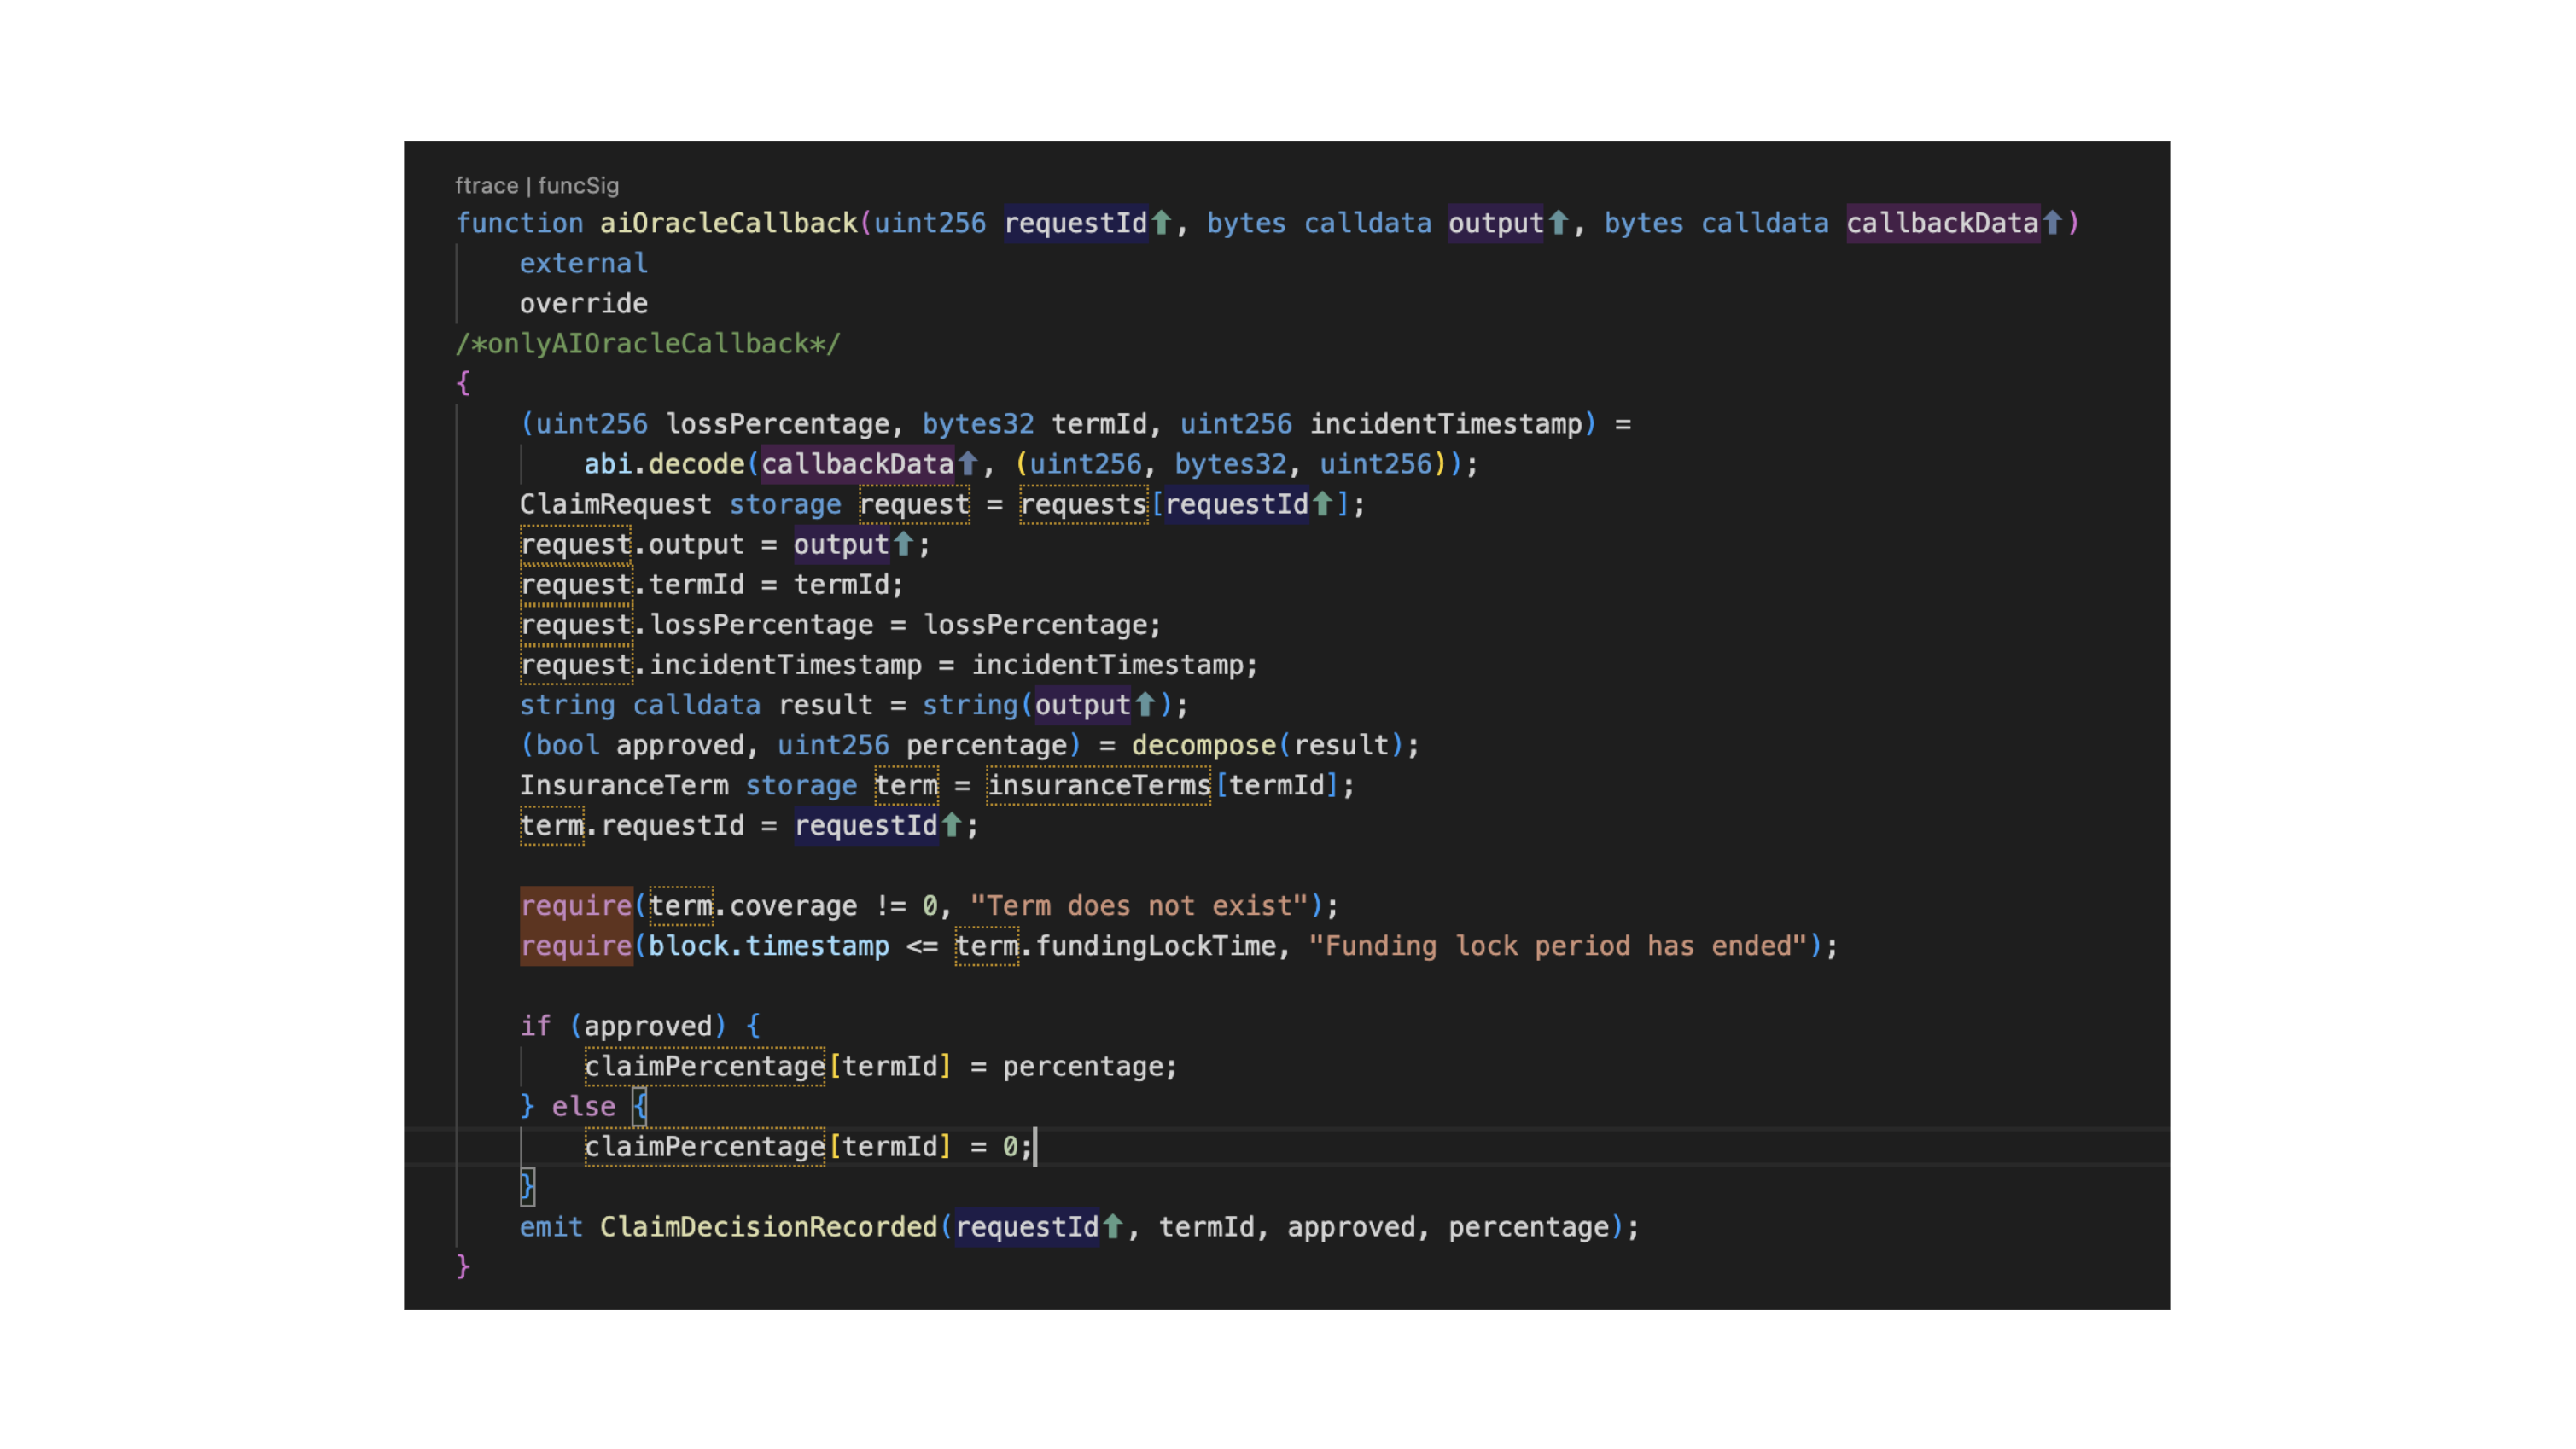Image resolution: width=2576 pixels, height=1449 pixels.
Task: Click the 'if' keyword
Action: click(x=535, y=1026)
